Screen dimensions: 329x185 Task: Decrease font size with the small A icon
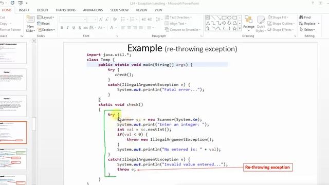pyautogui.click(x=107, y=20)
